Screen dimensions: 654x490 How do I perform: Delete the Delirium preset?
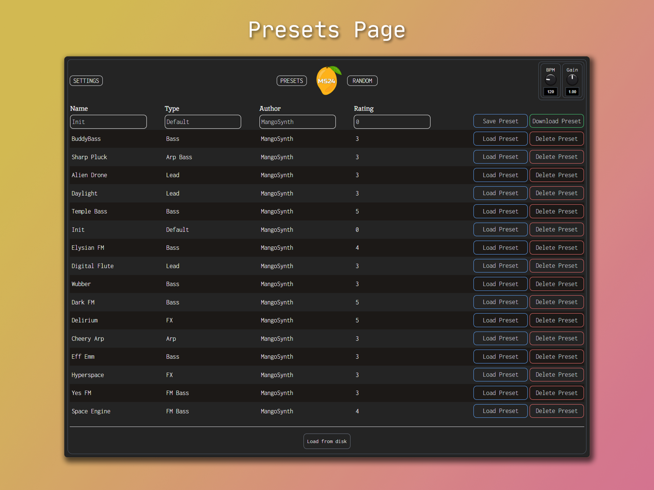556,320
